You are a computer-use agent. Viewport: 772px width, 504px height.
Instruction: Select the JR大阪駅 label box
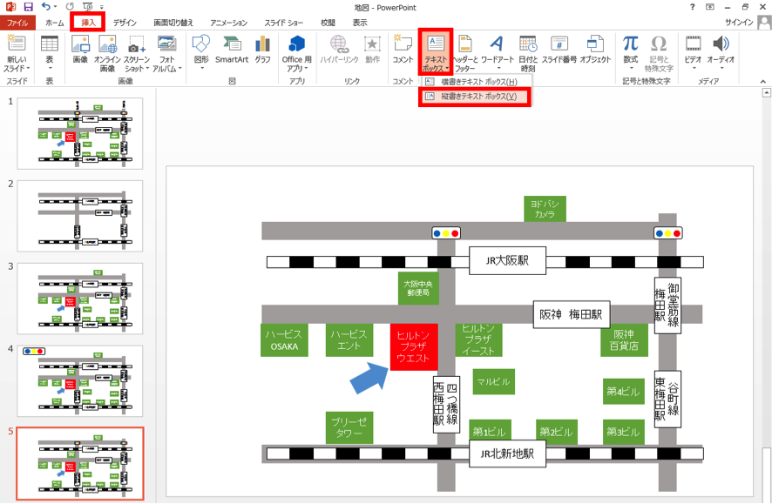coord(507,260)
